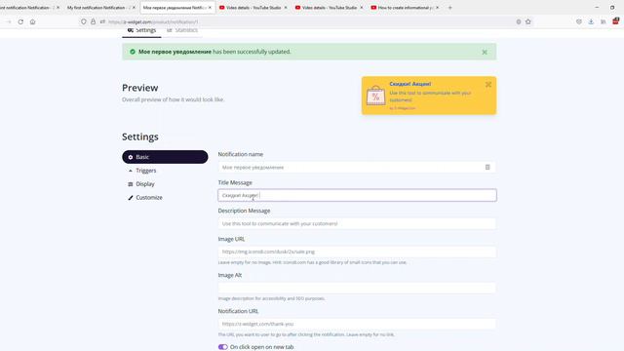
Task: Close the yellow preview notification
Action: click(488, 85)
